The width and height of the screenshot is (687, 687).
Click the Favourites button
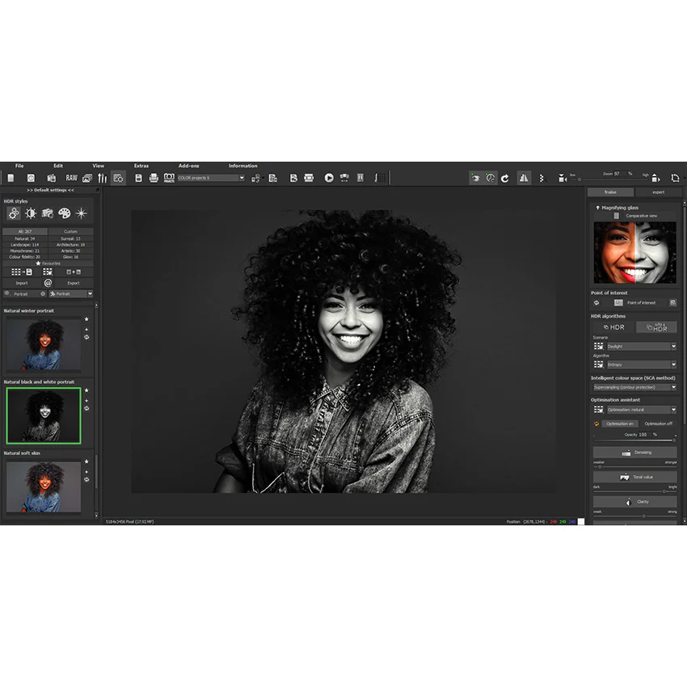tap(48, 263)
